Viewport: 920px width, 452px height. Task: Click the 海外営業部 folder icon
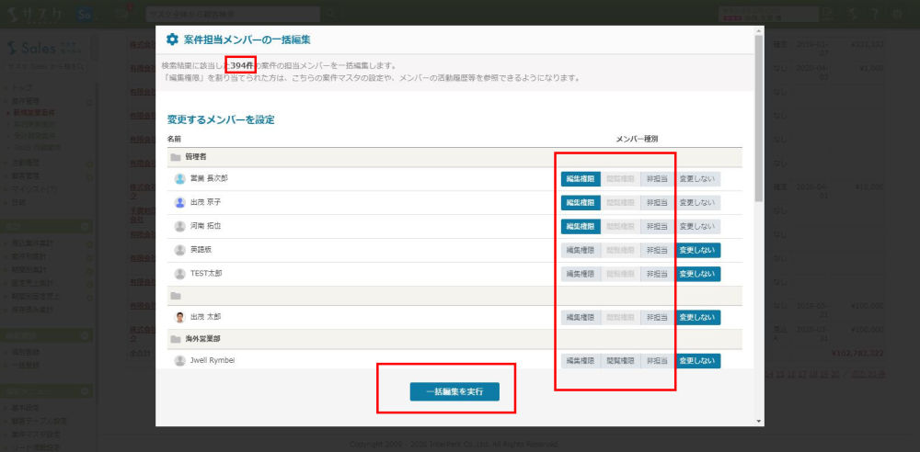[x=175, y=339]
